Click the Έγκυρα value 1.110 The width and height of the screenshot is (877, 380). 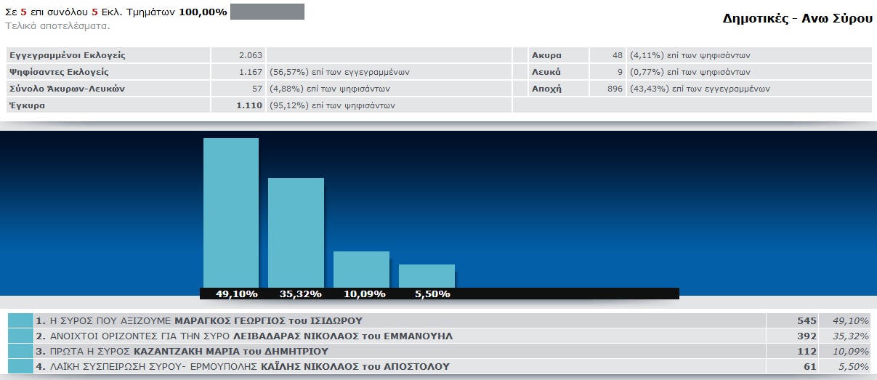249,105
